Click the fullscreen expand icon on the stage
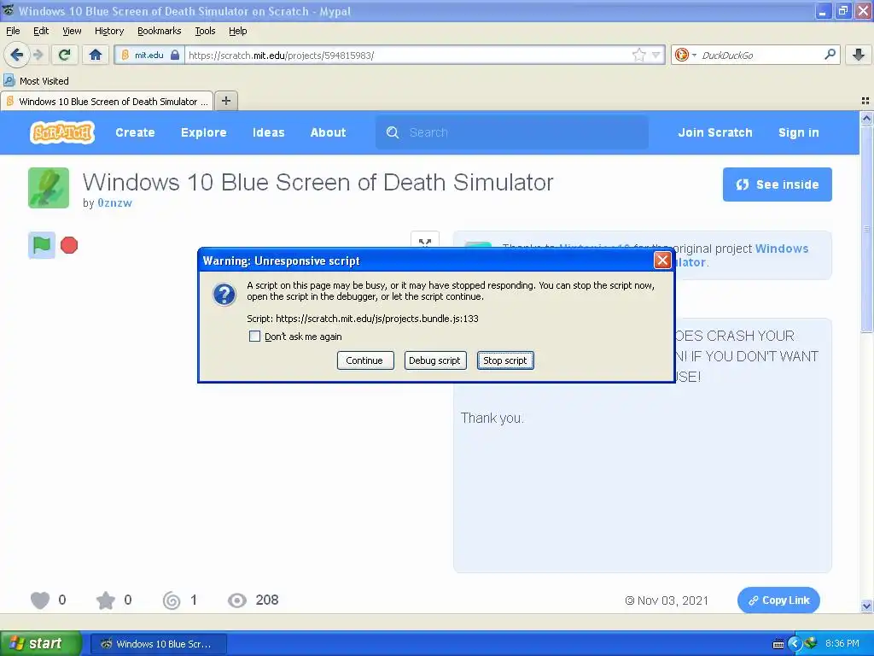874x656 pixels. pos(425,242)
